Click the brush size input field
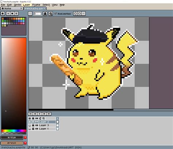The image size is (173, 149). coord(38,14)
